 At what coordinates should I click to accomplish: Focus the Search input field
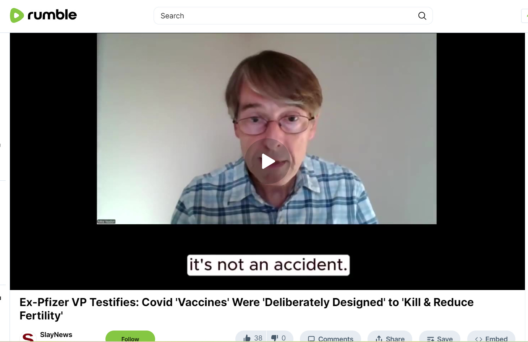[x=287, y=16]
